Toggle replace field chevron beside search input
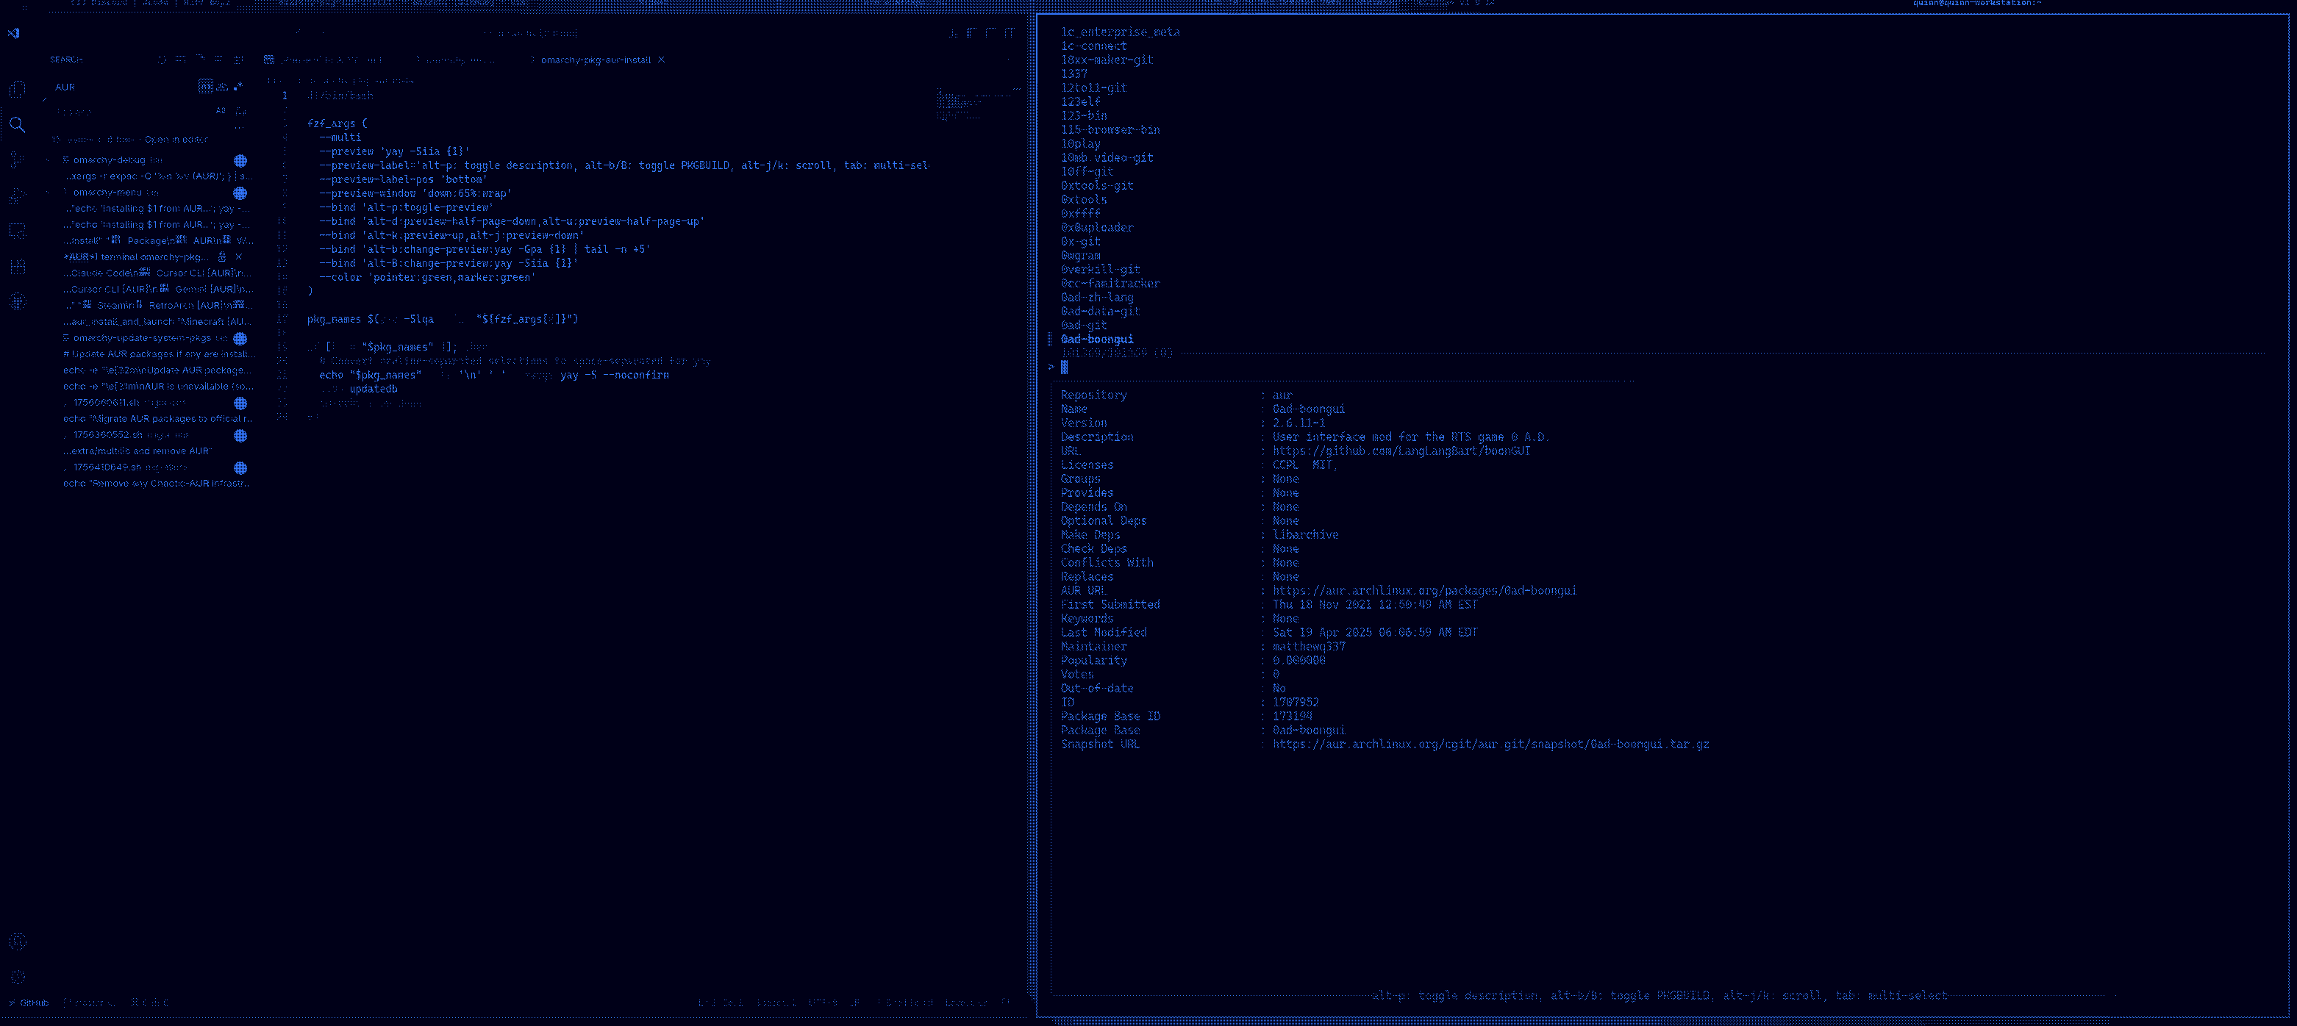2297x1026 pixels. coord(45,99)
